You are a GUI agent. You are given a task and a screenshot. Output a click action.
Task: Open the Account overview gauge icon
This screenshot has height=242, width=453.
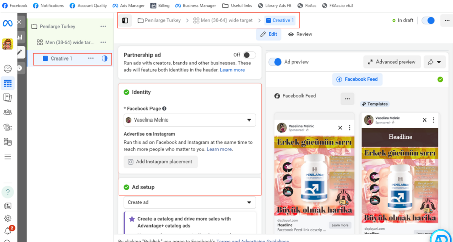[8, 69]
